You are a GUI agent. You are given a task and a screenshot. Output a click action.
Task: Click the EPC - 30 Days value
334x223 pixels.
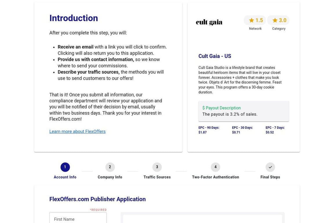[236, 132]
